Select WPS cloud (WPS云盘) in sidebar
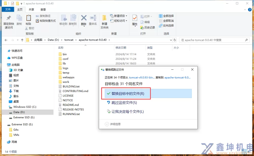The height and width of the screenshot is (156, 254). tap(15, 58)
